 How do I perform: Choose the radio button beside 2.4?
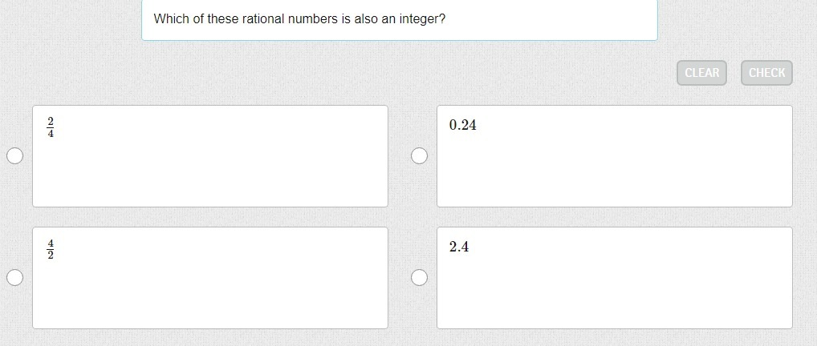(x=419, y=278)
